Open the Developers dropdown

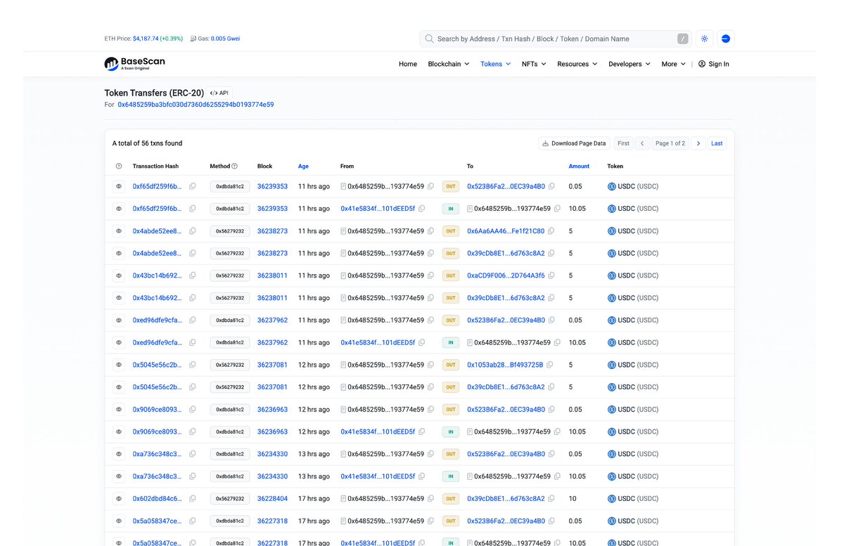(x=627, y=63)
